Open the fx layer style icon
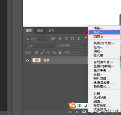The height and width of the screenshot is (115, 121). click(x=77, y=112)
